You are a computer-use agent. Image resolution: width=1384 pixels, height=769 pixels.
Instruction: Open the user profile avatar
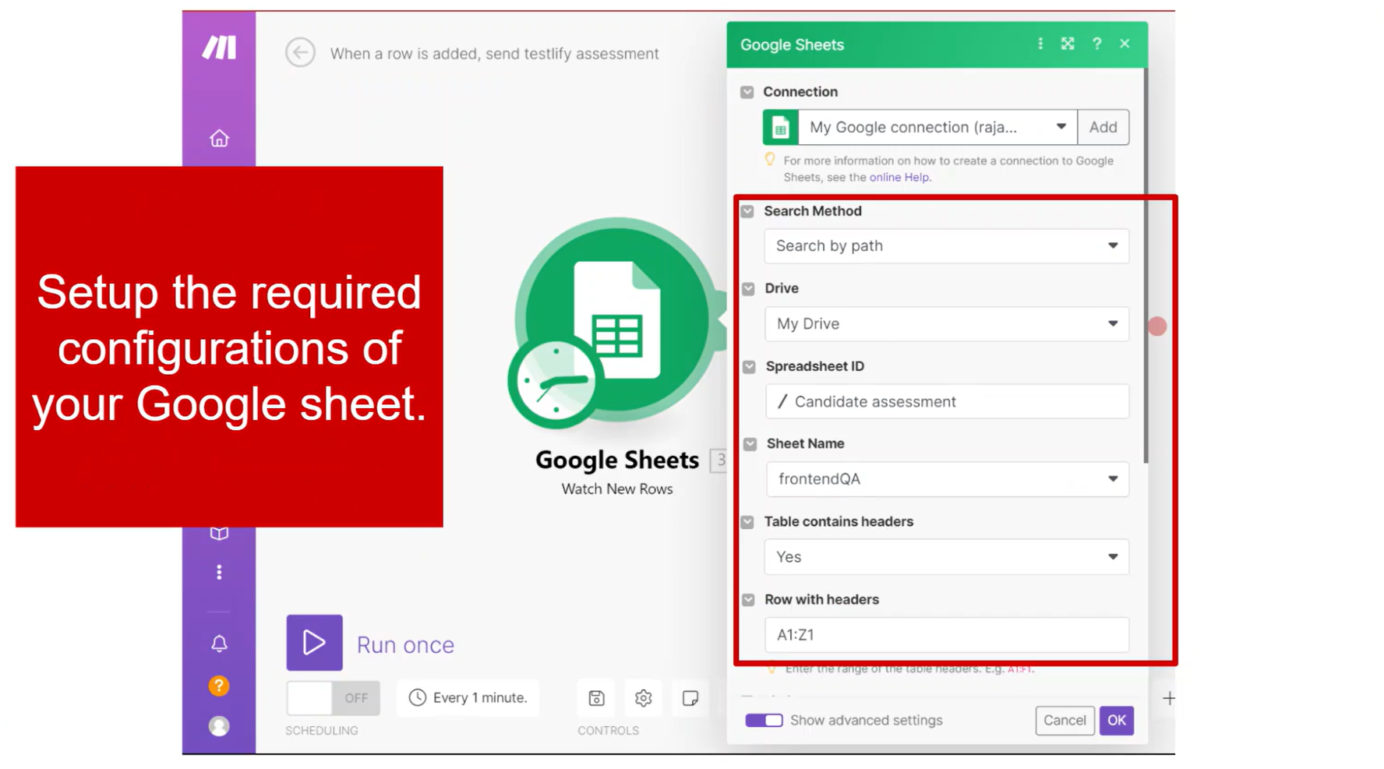pyautogui.click(x=219, y=726)
